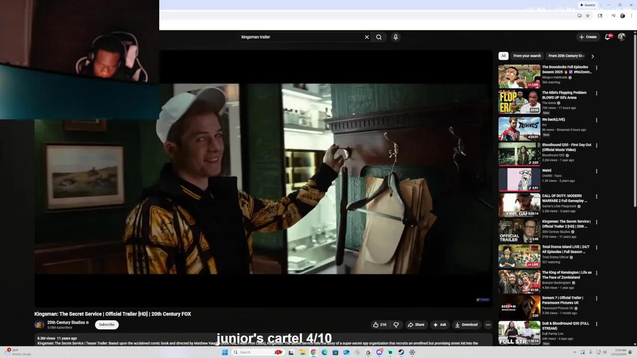Open options menu for Call of Duty video
637x358 pixels.
tap(596, 196)
